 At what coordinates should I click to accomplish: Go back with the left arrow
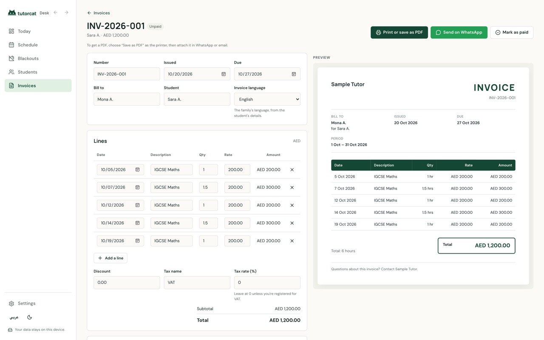coord(56,13)
